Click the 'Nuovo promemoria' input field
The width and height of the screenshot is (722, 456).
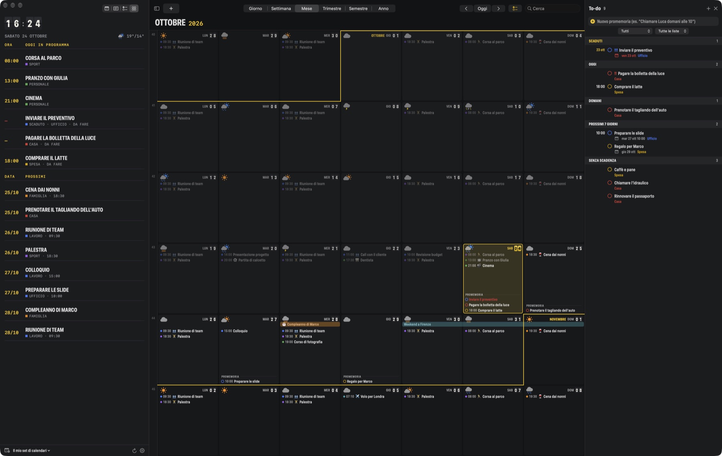pyautogui.click(x=653, y=21)
